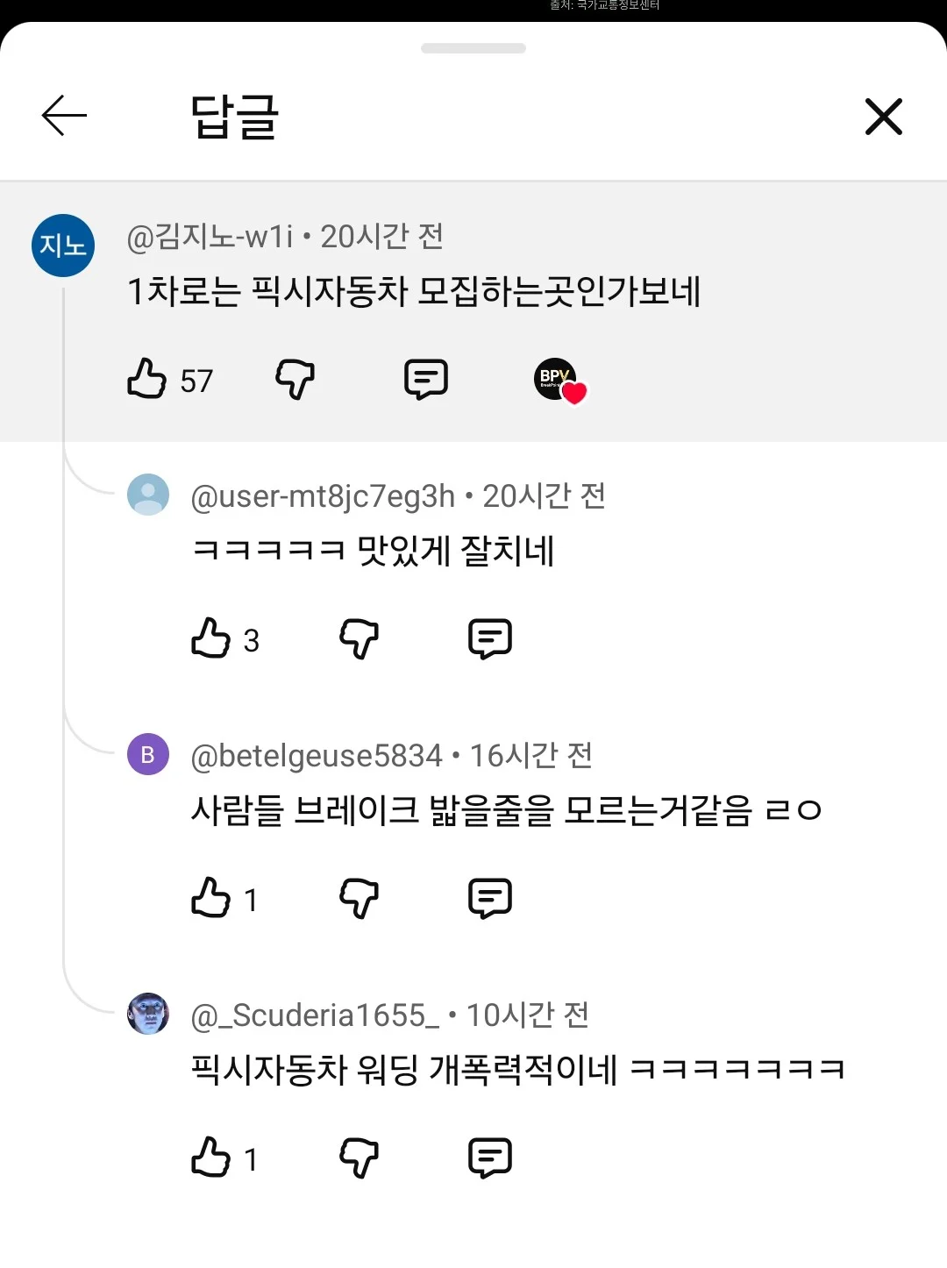This screenshot has width=947, height=1268.
Task: Like the reply by @betelgeuse5834
Action: 210,898
